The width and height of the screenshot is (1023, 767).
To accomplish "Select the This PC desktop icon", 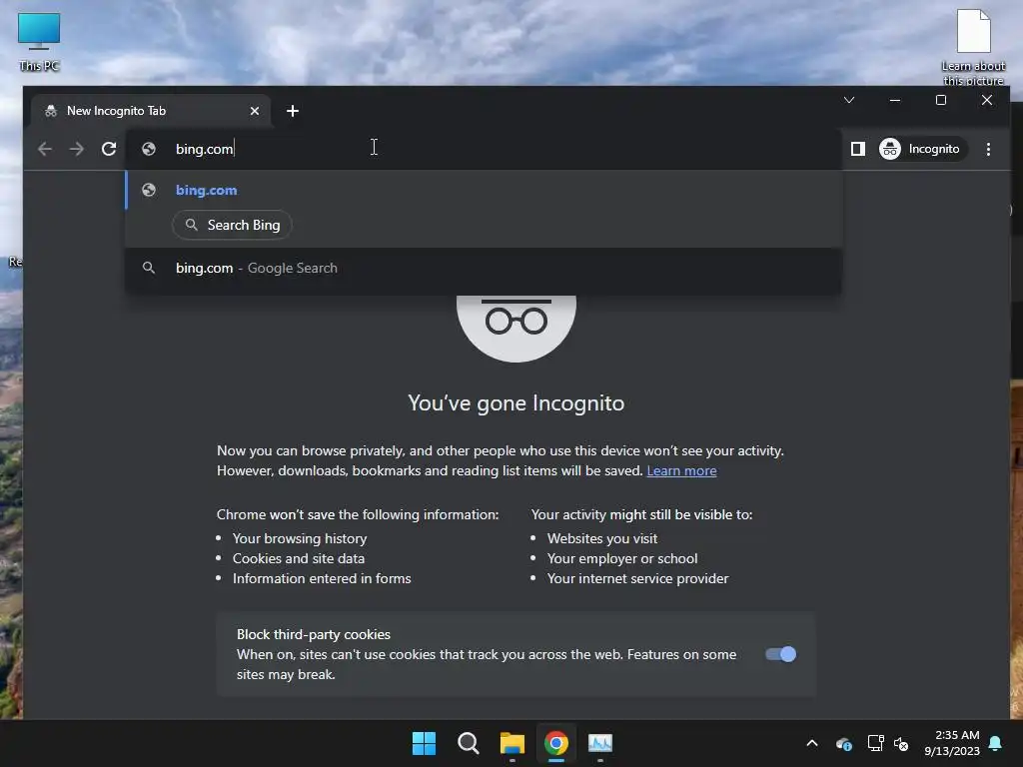I will pyautogui.click(x=39, y=41).
